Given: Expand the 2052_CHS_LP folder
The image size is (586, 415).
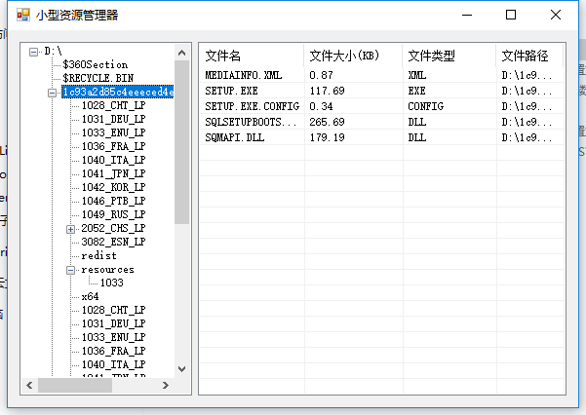Looking at the screenshot, I should coord(70,229).
